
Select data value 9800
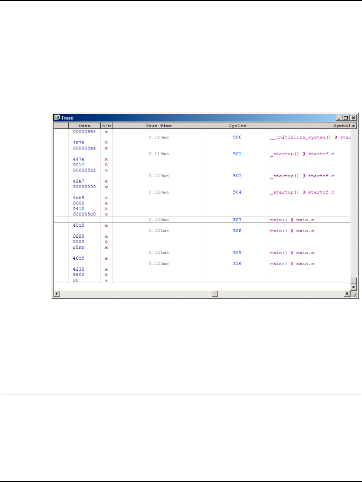[x=78, y=275]
